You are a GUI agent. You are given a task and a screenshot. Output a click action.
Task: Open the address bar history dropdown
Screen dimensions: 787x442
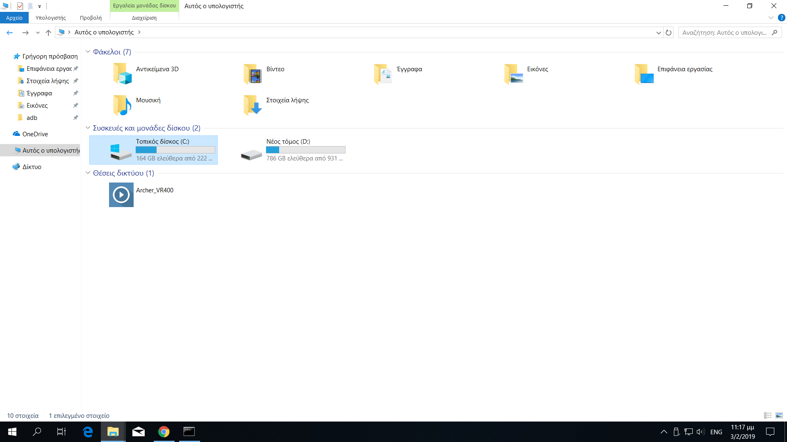[x=658, y=32]
